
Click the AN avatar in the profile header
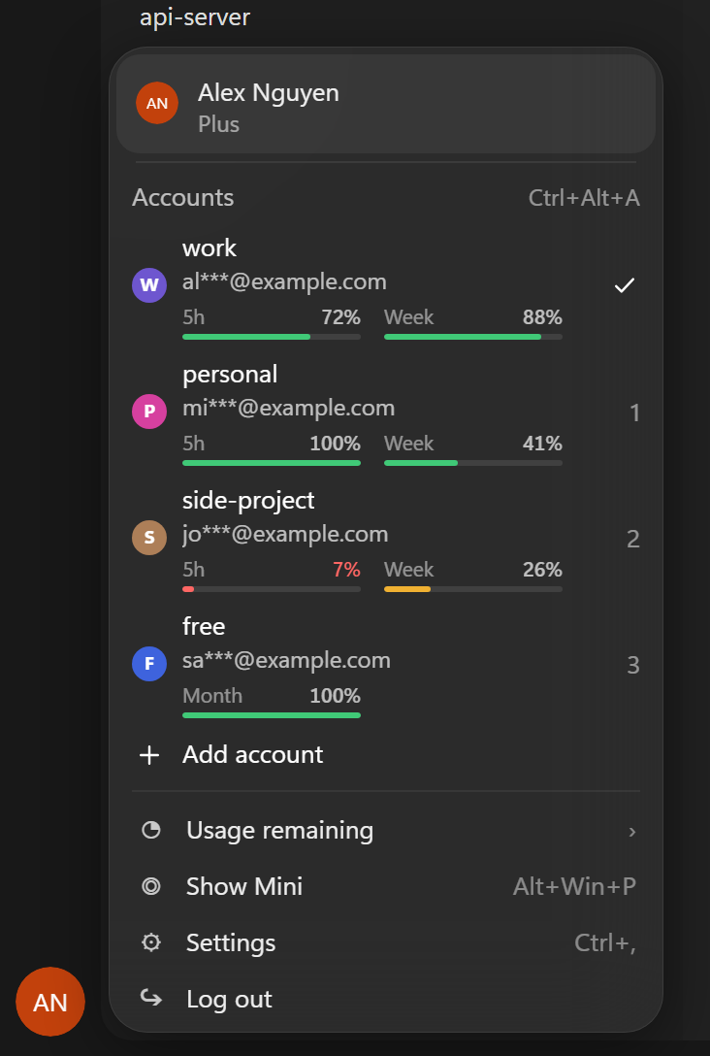[x=157, y=103]
